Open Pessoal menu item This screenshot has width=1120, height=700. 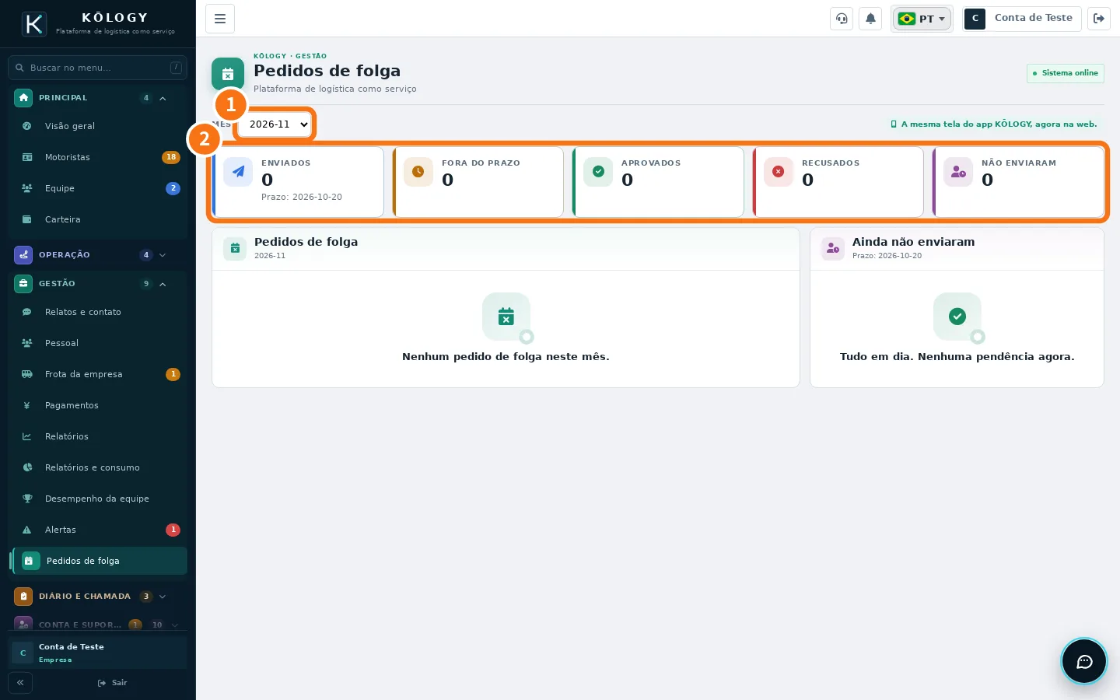(98, 343)
